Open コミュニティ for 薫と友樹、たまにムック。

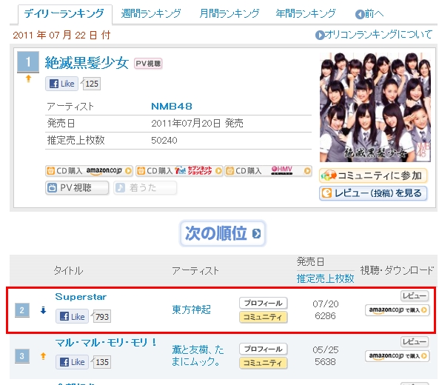click(263, 363)
